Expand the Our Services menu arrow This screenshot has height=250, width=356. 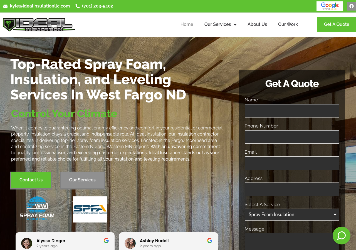coord(235,25)
